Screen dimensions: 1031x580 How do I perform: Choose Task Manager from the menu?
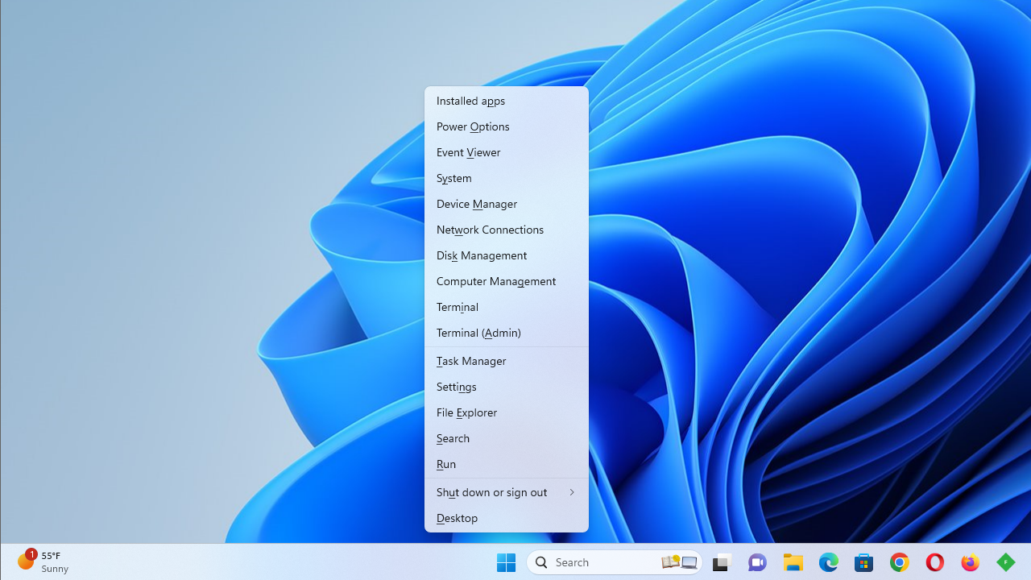(471, 361)
